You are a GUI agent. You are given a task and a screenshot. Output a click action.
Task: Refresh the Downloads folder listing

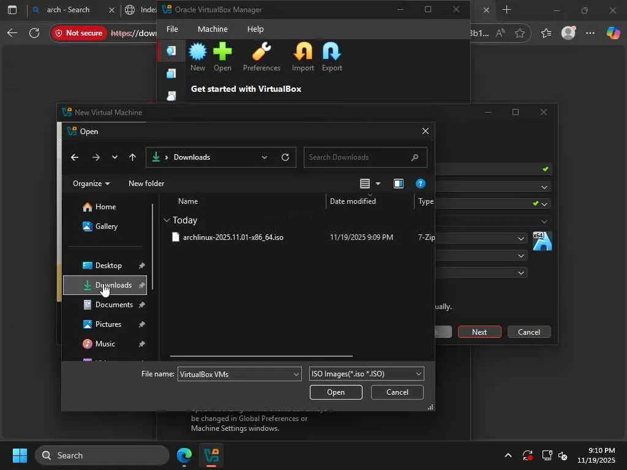285,157
